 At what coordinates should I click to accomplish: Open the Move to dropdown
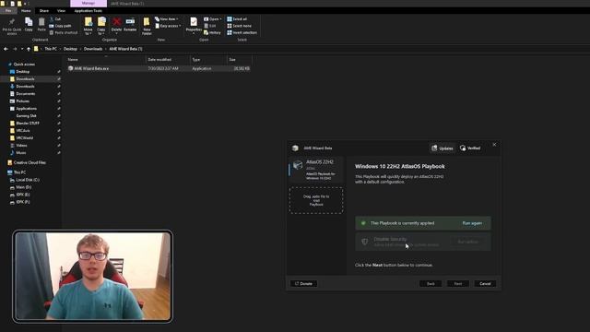[88, 27]
